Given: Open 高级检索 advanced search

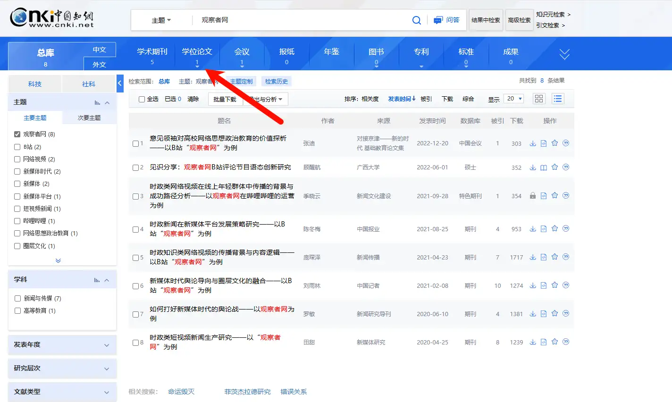Looking at the screenshot, I should click(x=519, y=20).
